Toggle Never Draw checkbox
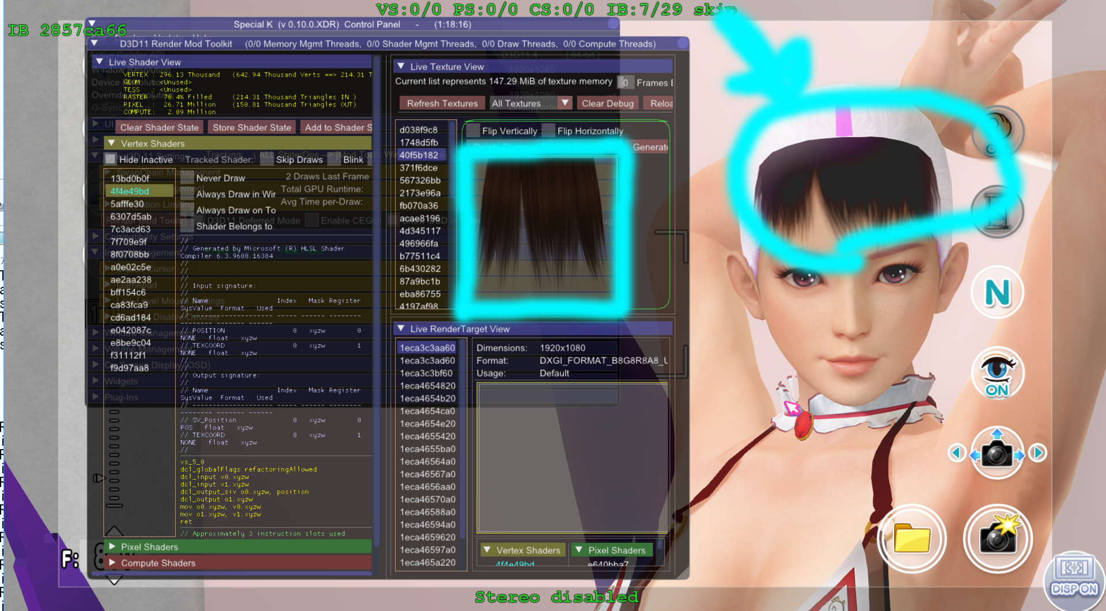This screenshot has height=611, width=1106. click(x=187, y=178)
